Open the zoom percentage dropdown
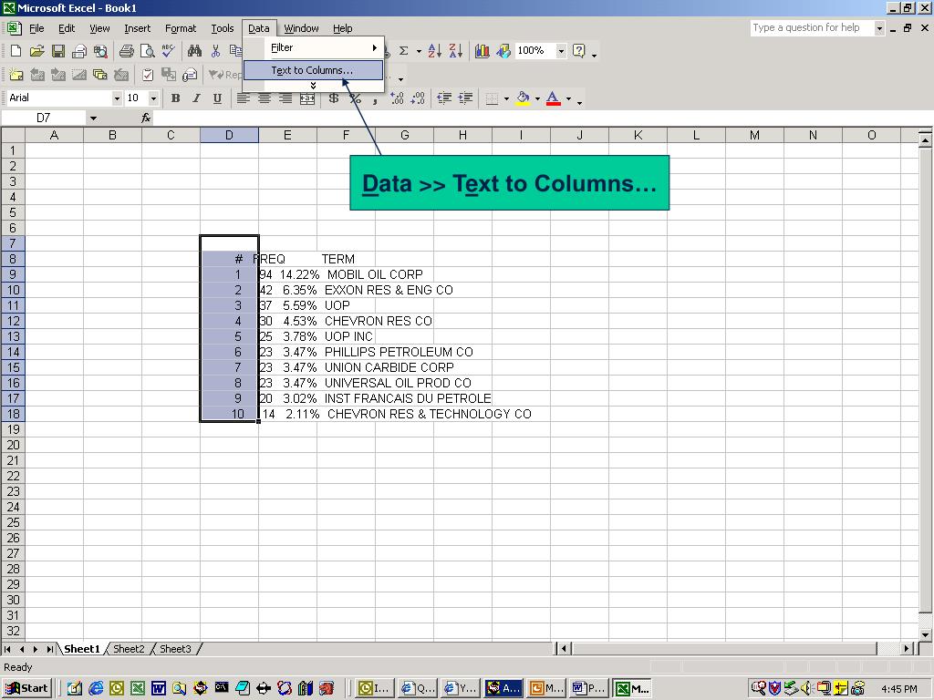The width and height of the screenshot is (934, 700). pyautogui.click(x=561, y=51)
